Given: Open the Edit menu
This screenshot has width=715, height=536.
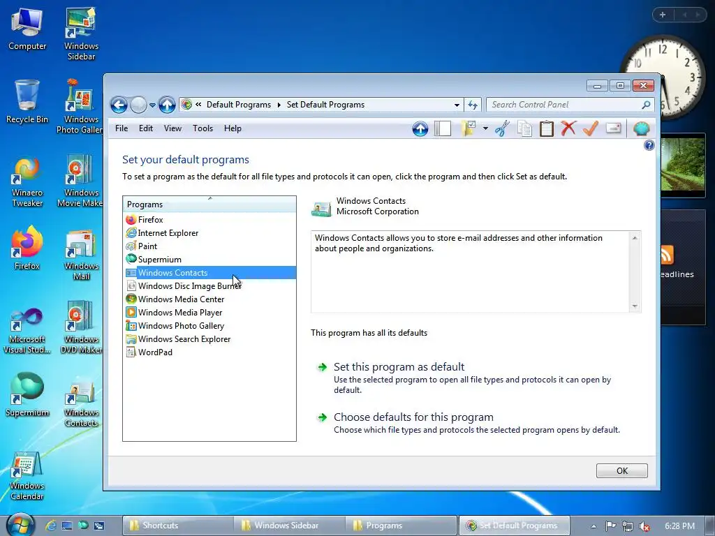Looking at the screenshot, I should (x=146, y=128).
